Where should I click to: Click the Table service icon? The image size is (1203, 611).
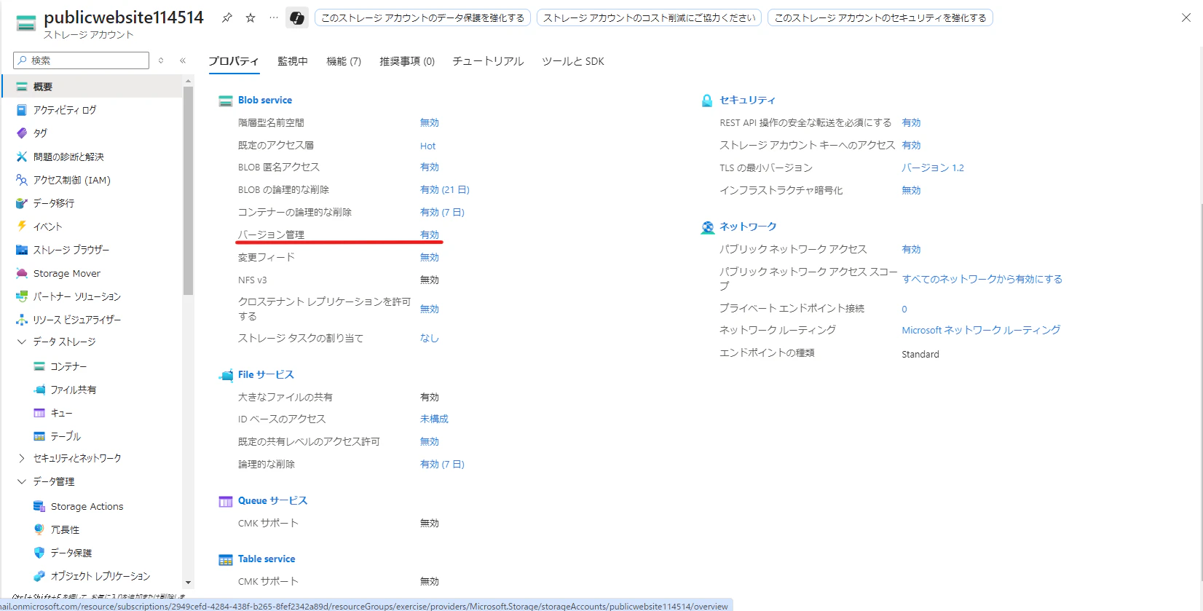tap(226, 559)
